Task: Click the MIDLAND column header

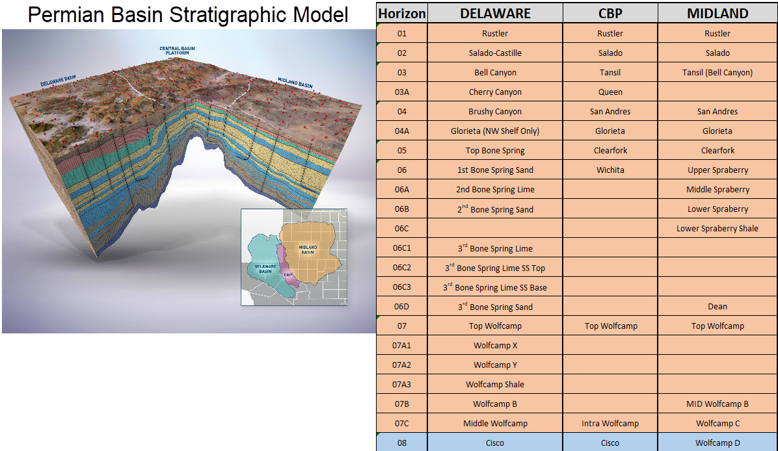Action: tap(716, 12)
